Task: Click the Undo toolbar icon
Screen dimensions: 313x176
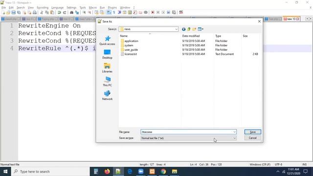Action: tap(59, 12)
